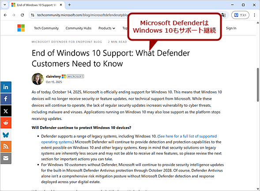Open the full list of supported operating systems link
The width and height of the screenshot is (260, 191).
tap(129, 139)
